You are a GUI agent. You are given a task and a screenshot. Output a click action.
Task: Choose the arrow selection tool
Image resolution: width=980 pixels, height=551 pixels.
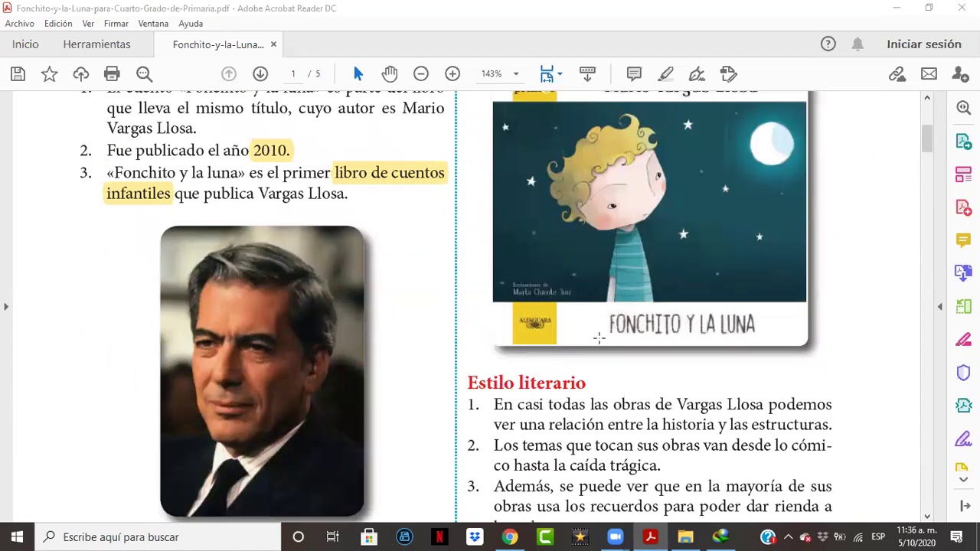[x=358, y=74]
